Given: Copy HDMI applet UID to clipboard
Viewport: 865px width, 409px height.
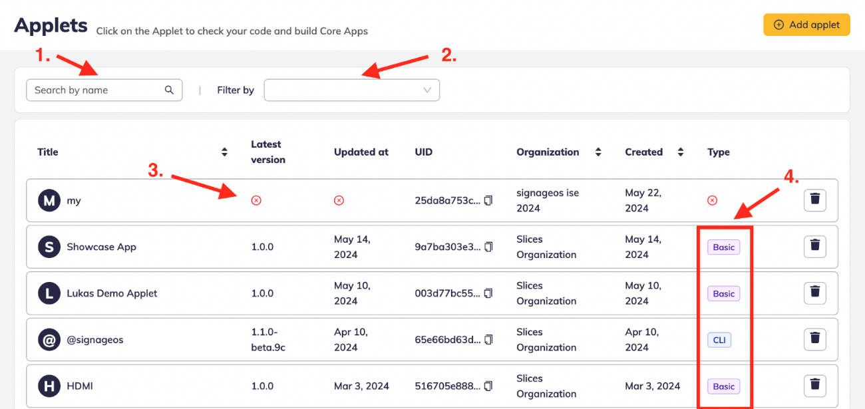Looking at the screenshot, I should click(488, 386).
